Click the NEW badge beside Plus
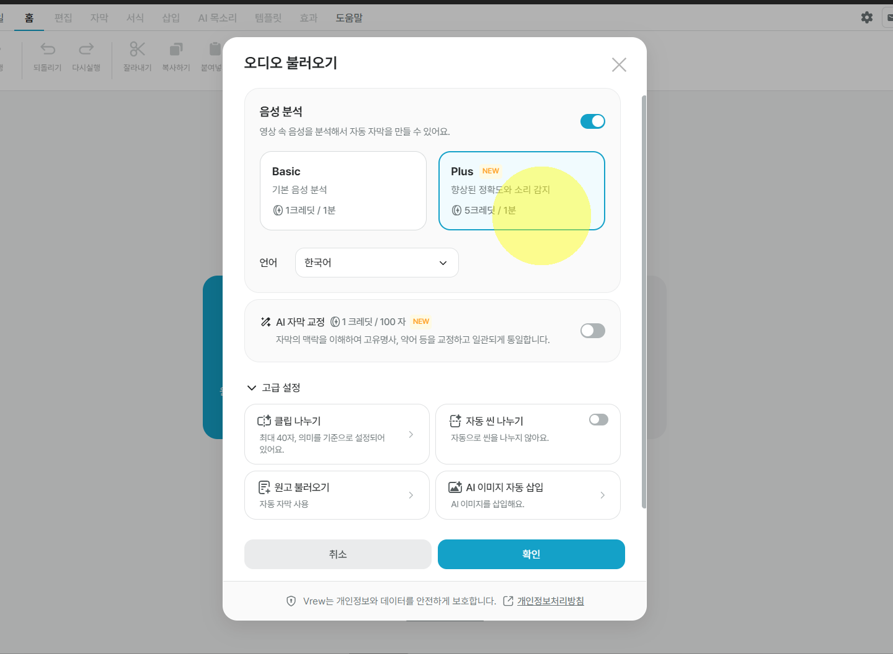Image resolution: width=893 pixels, height=654 pixels. [491, 171]
